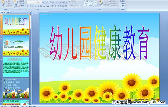Image resolution: width=168 pixels, height=107 pixels.
Task: Click the New Slide icon
Action: pos(16,4)
